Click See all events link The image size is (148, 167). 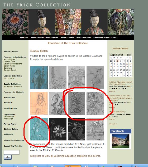pos(113,124)
